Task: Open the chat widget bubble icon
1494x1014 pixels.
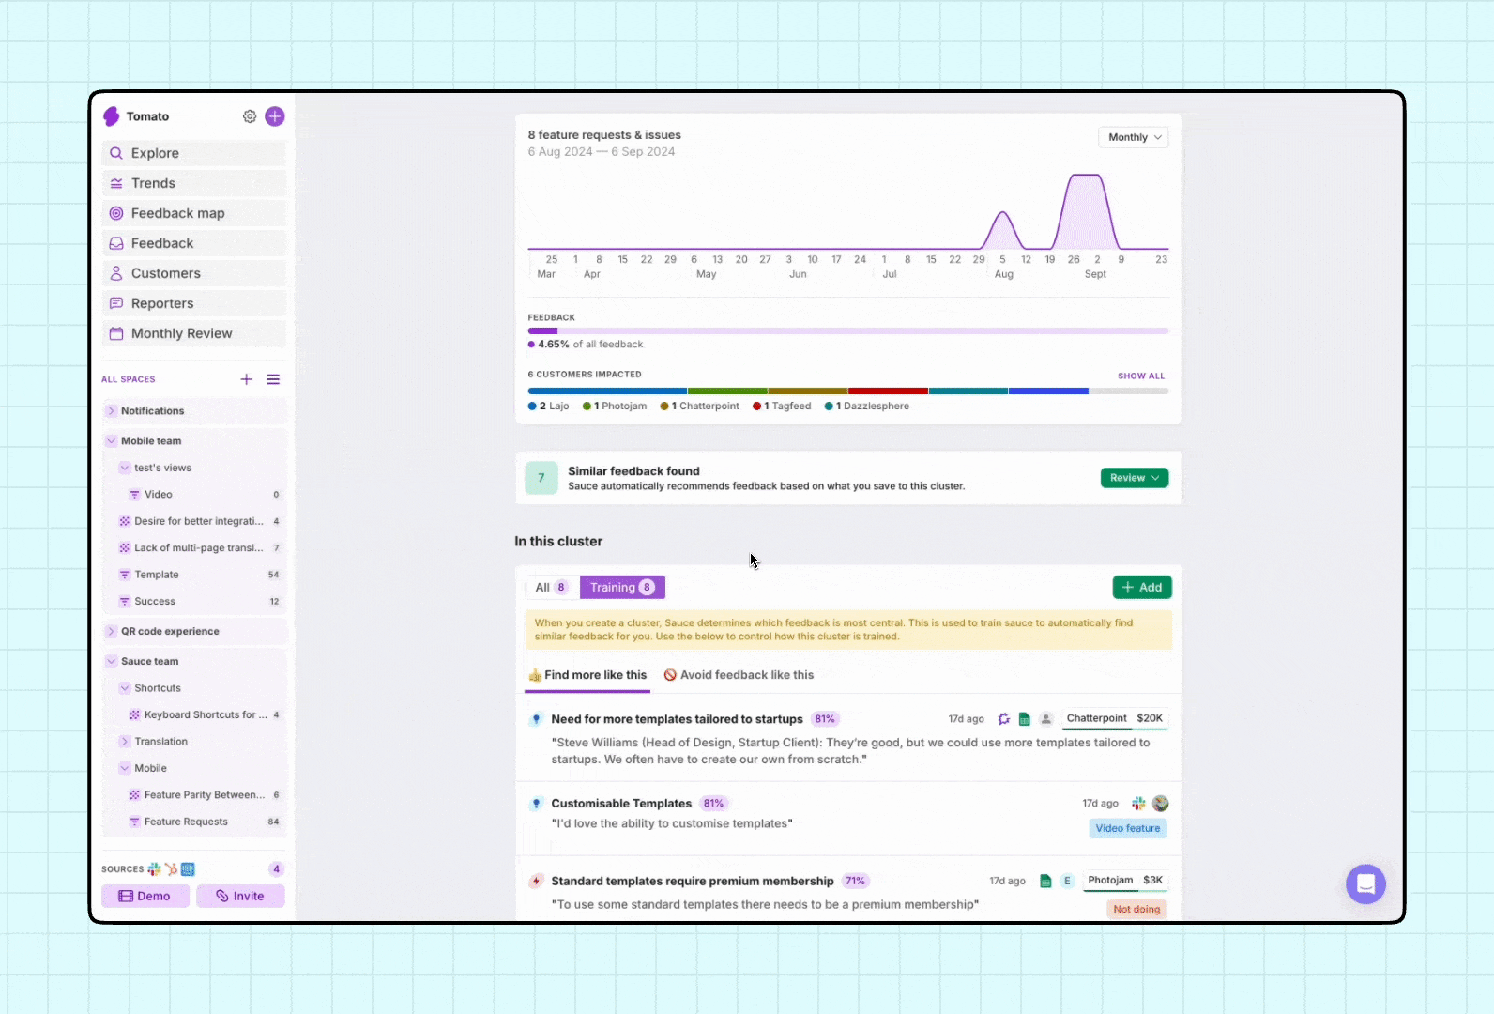Action: (x=1365, y=884)
